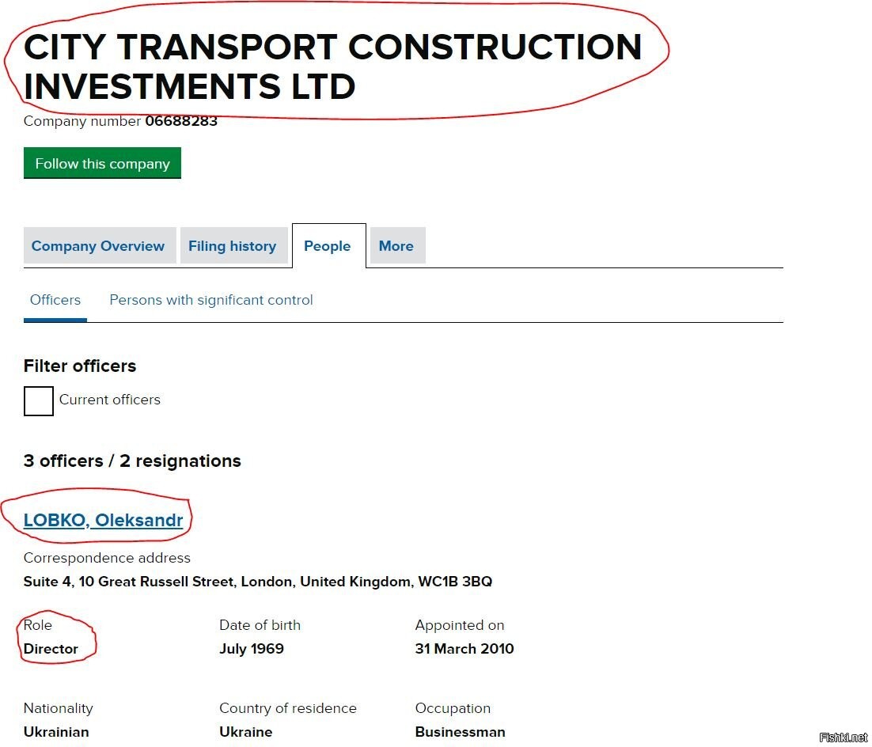
Task: Click the 31 March 2010 appointment date
Action: tap(464, 649)
